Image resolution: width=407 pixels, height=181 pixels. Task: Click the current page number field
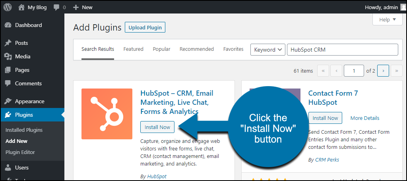click(354, 71)
